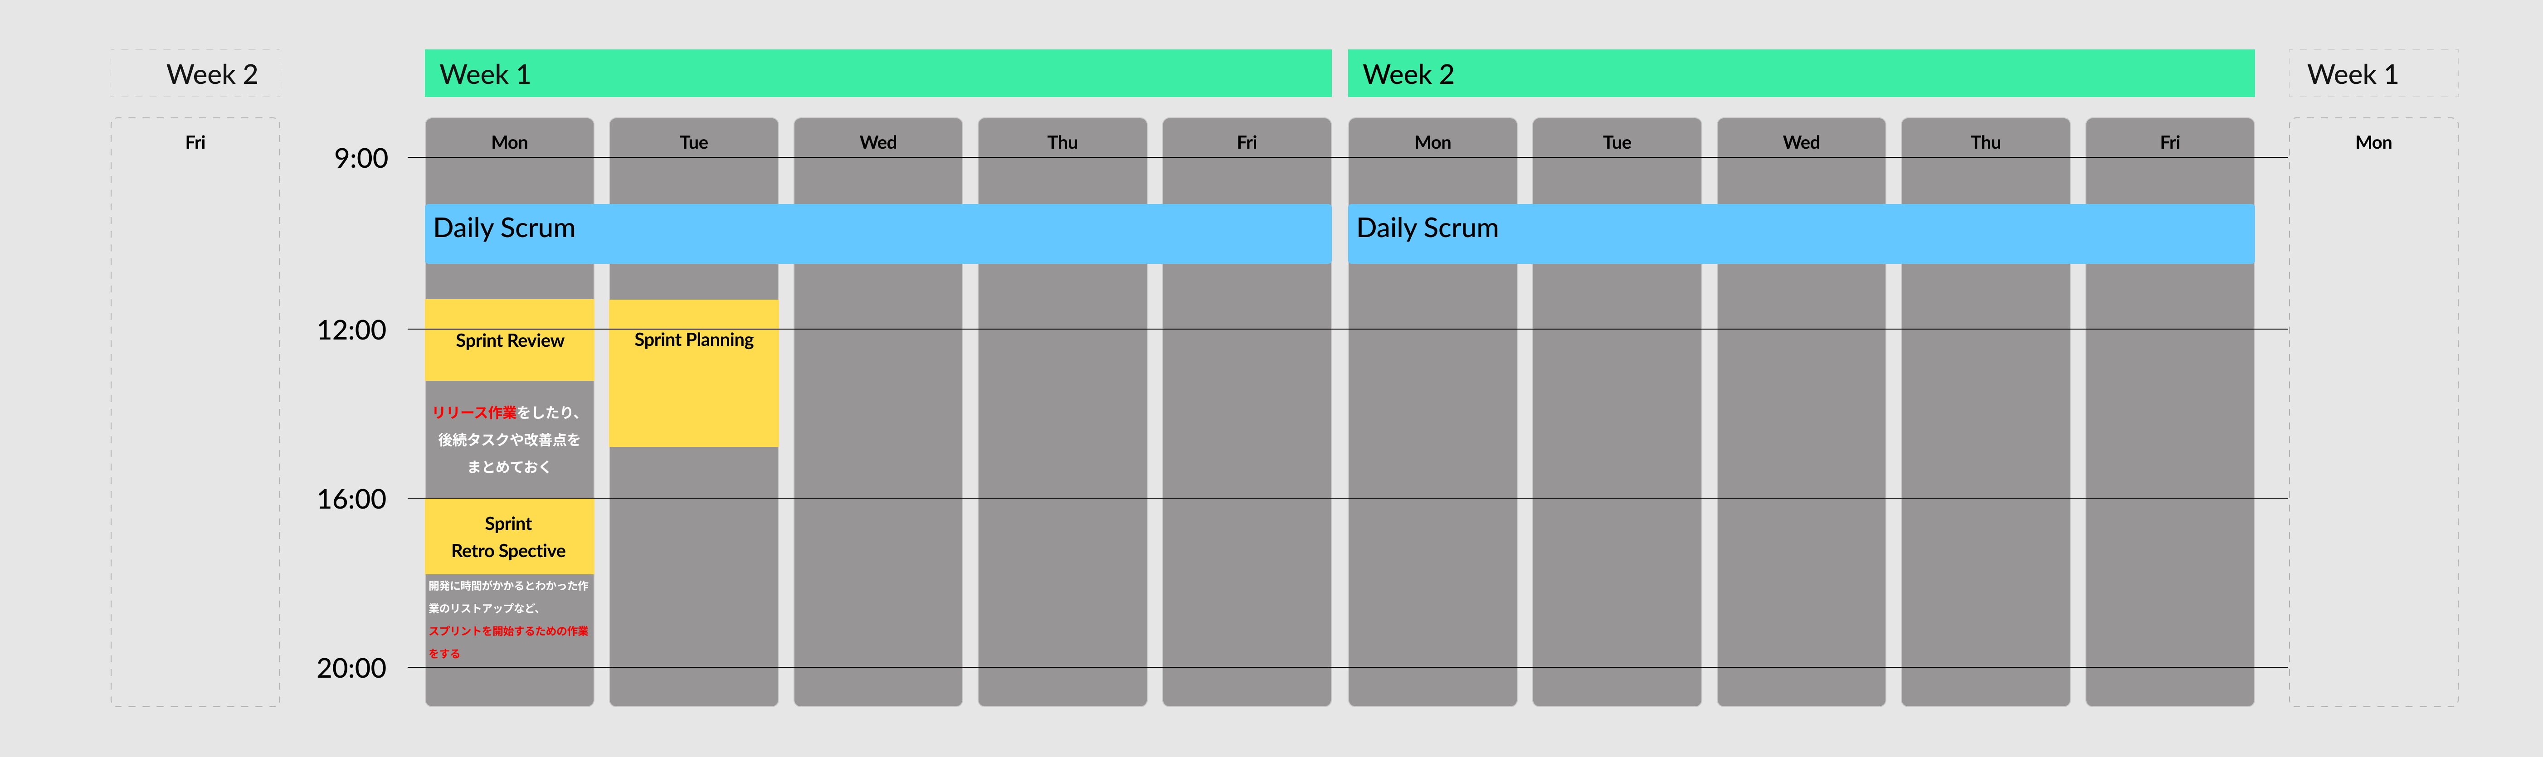Click the blue Daily Scrum bar under Week 1
Image resolution: width=2543 pixels, height=757 pixels.
pyautogui.click(x=877, y=234)
